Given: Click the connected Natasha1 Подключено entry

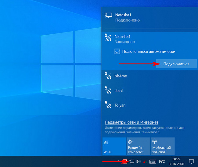Looking at the screenshot, I should pos(149,18).
